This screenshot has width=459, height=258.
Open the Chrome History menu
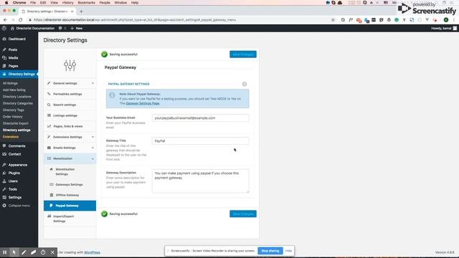click(67, 3)
